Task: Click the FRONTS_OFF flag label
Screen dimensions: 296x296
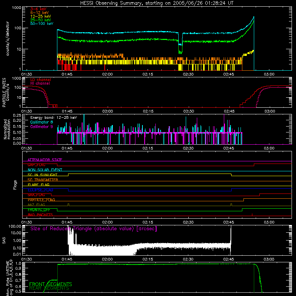Action: (39, 210)
